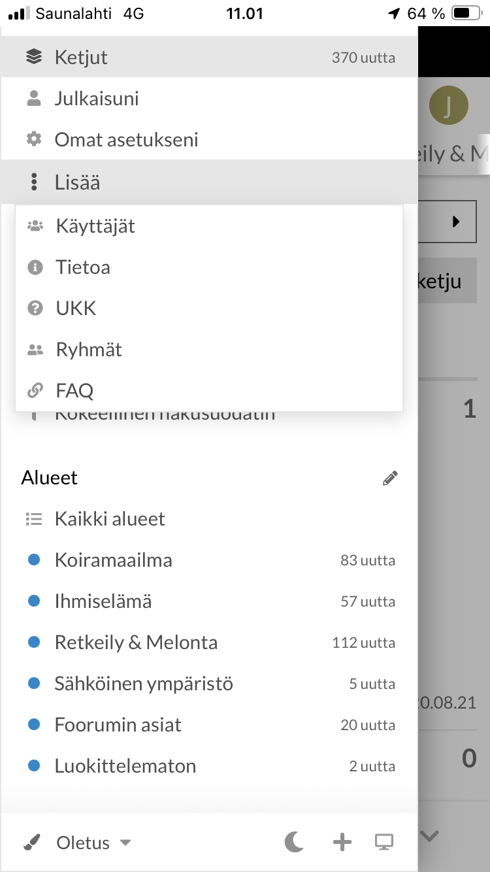Click the blue dot beside Koiramaailma
The height and width of the screenshot is (872, 490).
click(34, 560)
